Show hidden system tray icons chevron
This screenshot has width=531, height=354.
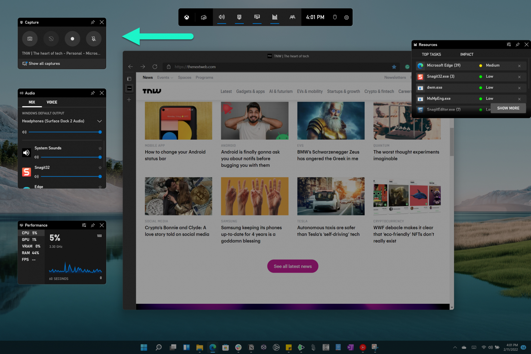pyautogui.click(x=455, y=347)
